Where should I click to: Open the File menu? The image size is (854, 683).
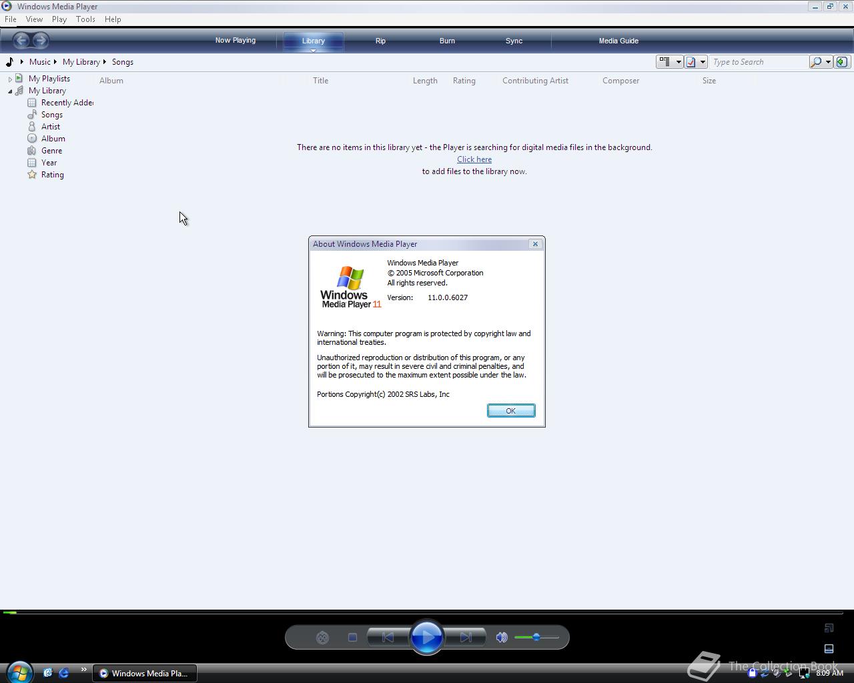11,19
